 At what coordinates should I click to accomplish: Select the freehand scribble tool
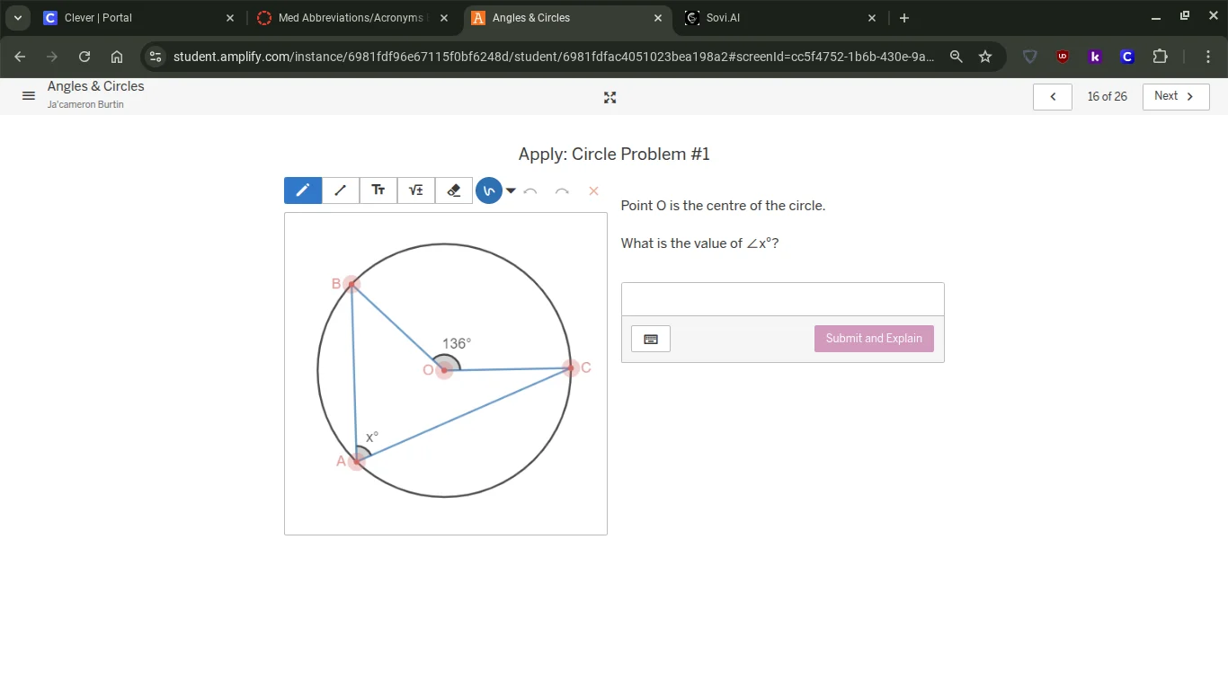point(489,190)
